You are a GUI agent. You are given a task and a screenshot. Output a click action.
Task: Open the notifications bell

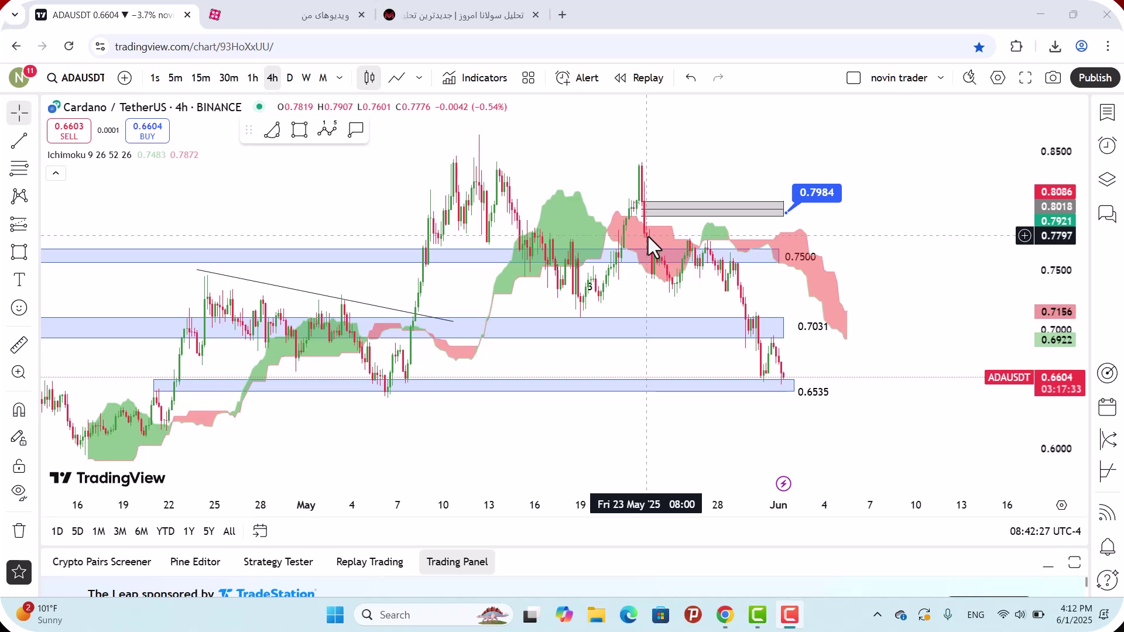point(1107,547)
